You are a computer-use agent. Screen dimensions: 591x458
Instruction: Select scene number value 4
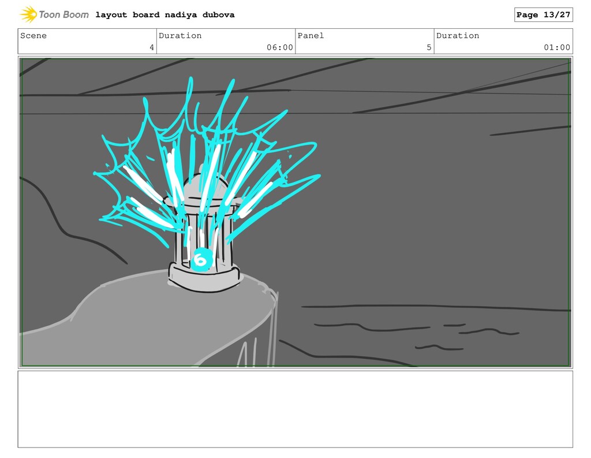pos(152,47)
